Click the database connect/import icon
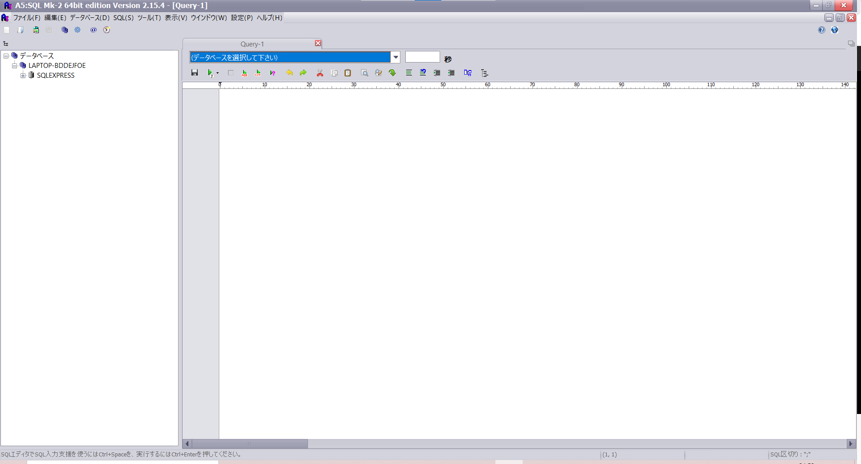 pyautogui.click(x=36, y=30)
